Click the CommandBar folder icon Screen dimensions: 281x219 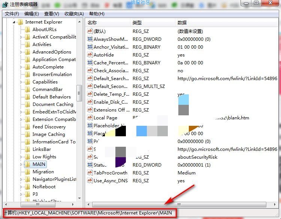click(27, 89)
